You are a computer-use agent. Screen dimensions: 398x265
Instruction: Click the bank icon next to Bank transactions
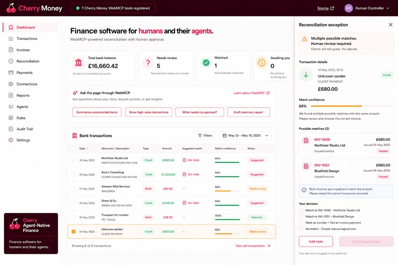point(75,135)
